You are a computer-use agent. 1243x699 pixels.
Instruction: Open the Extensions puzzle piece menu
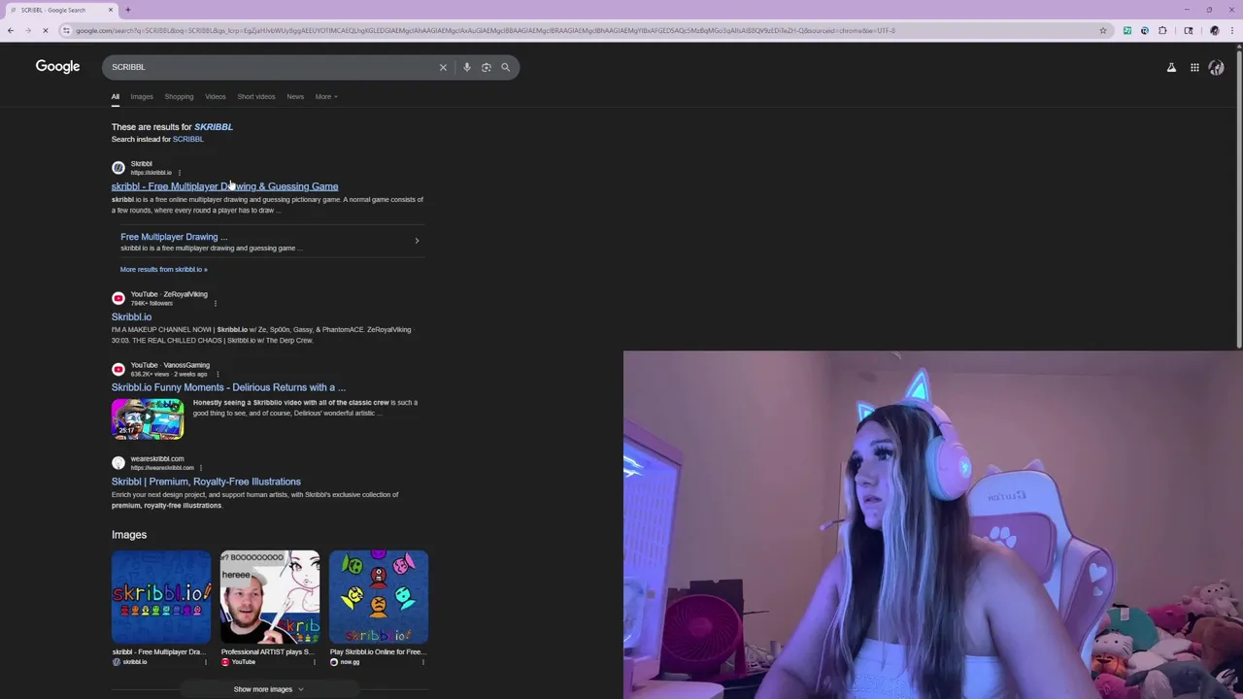coord(1162,30)
